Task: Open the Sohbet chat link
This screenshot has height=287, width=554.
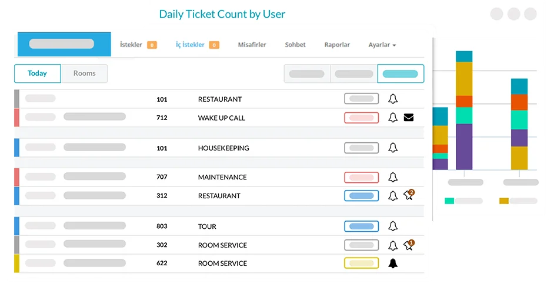Action: coord(295,45)
